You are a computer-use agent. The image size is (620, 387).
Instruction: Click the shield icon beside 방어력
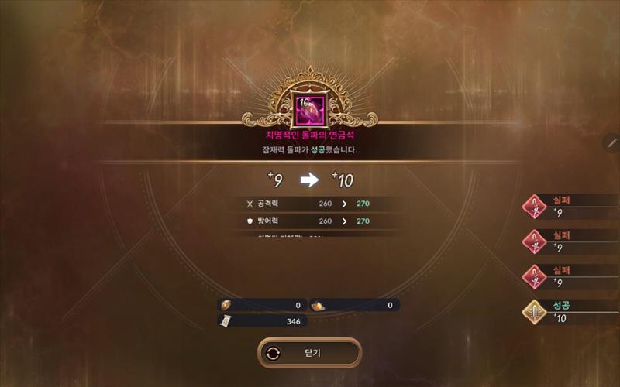click(250, 221)
